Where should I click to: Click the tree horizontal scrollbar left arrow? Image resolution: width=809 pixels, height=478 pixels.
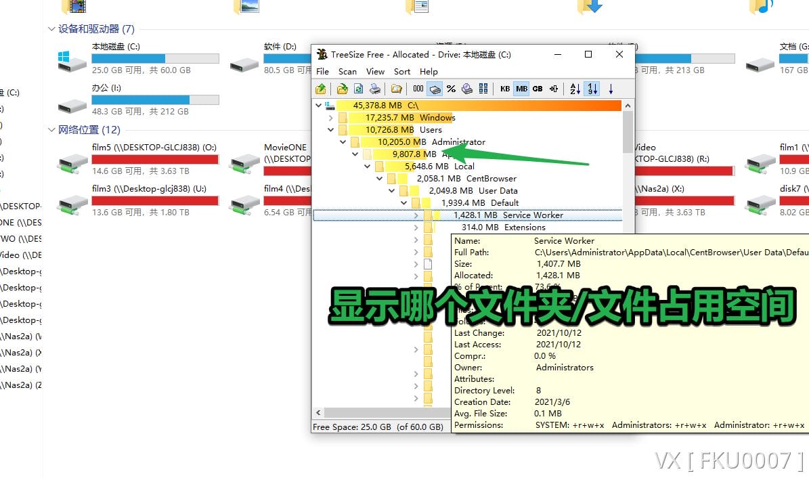(x=318, y=412)
